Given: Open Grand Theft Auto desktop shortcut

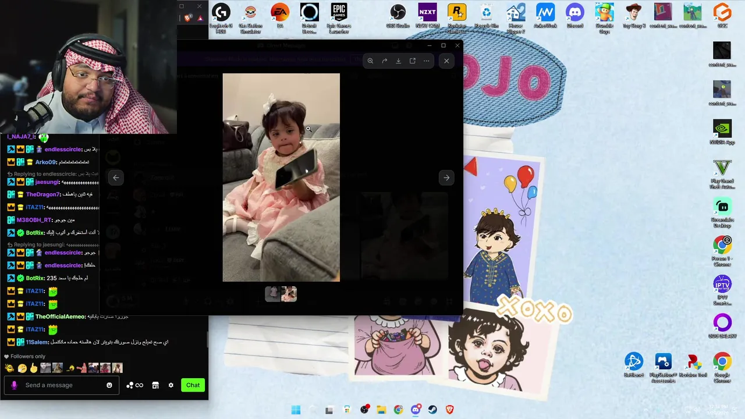Looking at the screenshot, I should coord(722,174).
